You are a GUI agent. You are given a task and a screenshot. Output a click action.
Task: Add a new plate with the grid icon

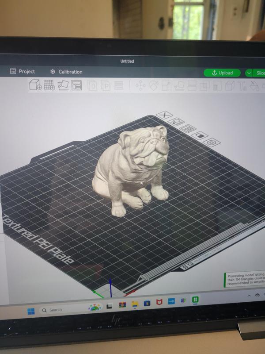(x=49, y=85)
